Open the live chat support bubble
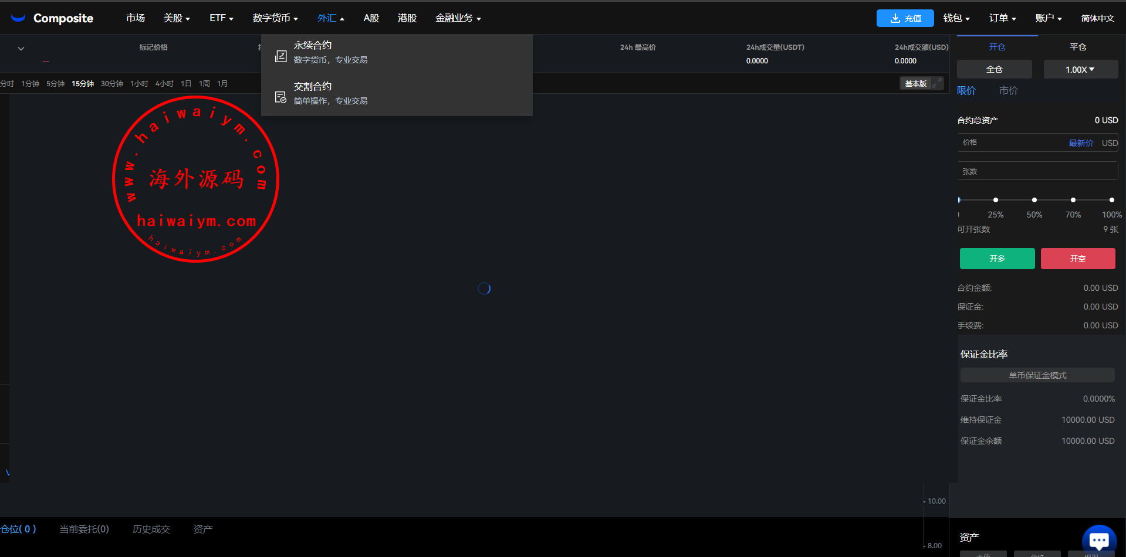This screenshot has height=557, width=1126. click(x=1098, y=539)
